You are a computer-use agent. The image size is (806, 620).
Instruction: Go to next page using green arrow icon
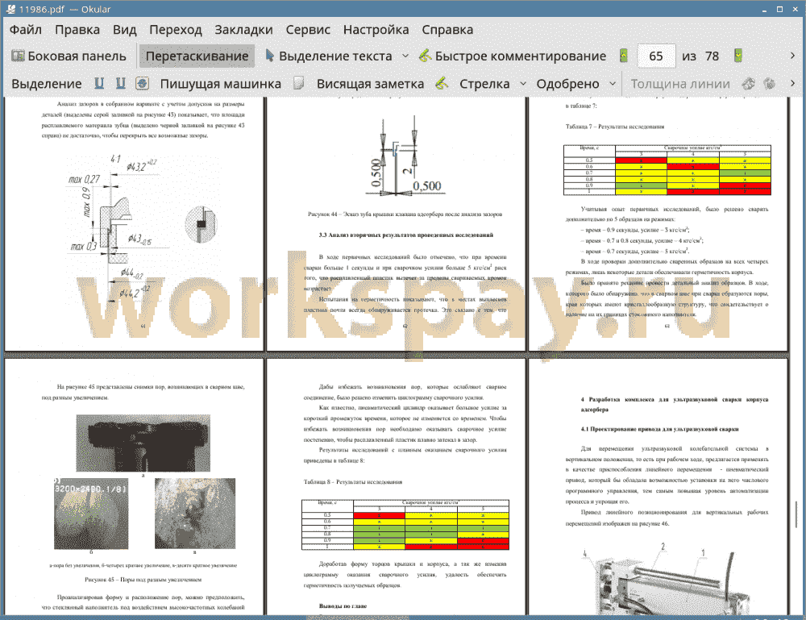[x=738, y=56]
